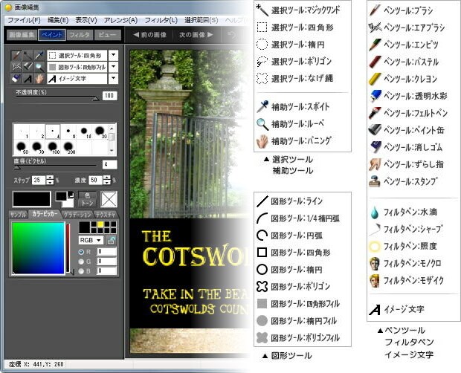Choose フィルタペン:水滴 water drop entry
This screenshot has height=373, width=461.
click(x=403, y=212)
